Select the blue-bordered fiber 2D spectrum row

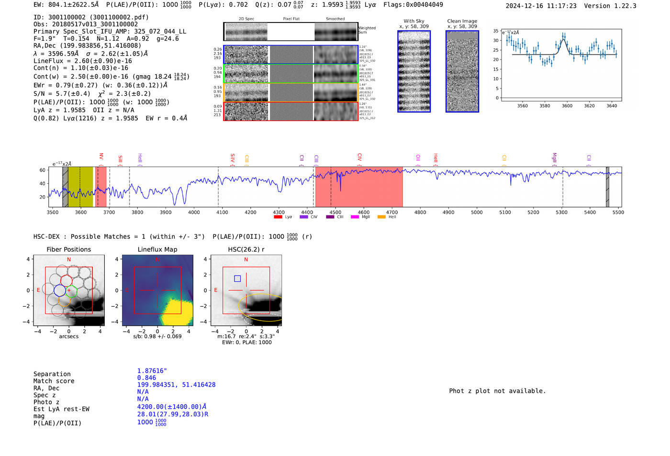(291, 55)
